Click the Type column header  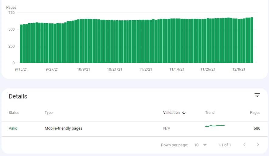[49, 113]
